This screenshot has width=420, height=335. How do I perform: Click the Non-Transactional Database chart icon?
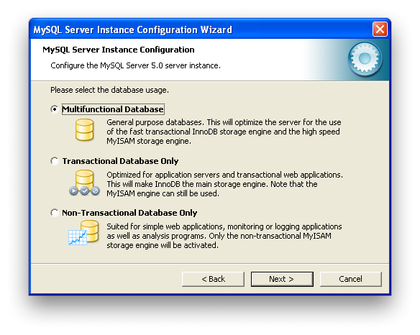coord(83,232)
